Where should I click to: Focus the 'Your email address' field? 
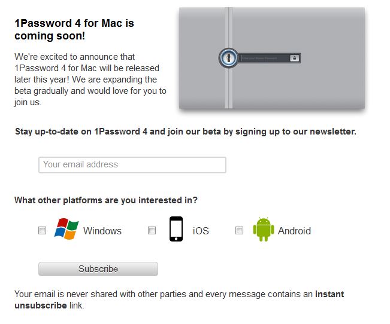click(x=132, y=164)
